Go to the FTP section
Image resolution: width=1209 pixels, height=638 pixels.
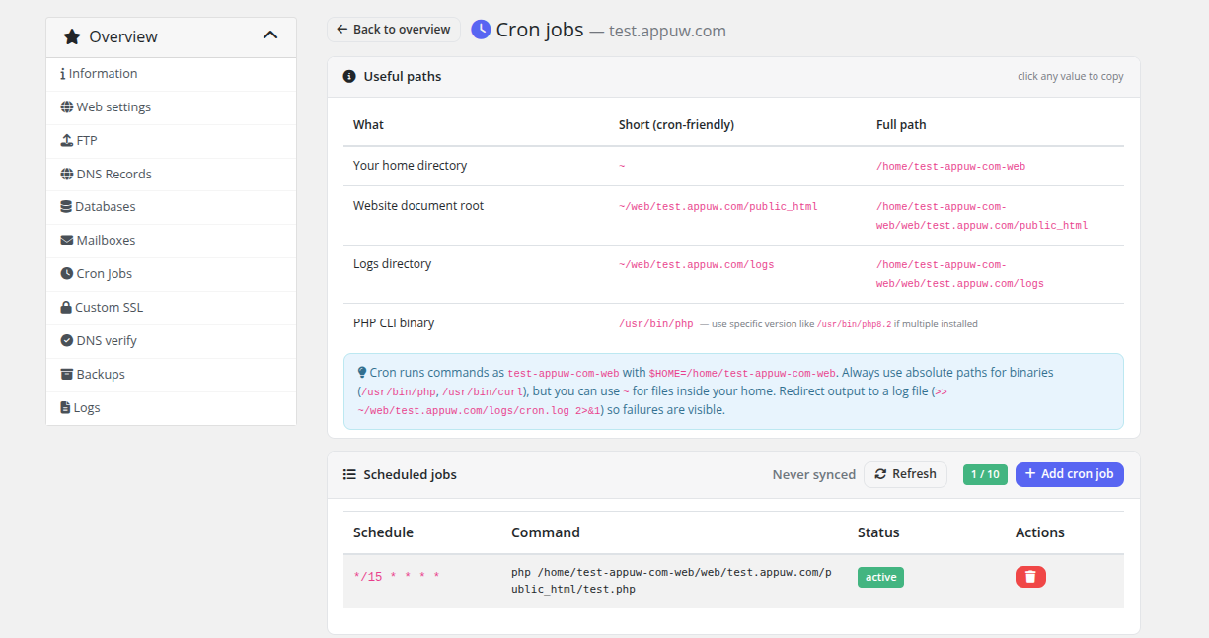click(171, 141)
